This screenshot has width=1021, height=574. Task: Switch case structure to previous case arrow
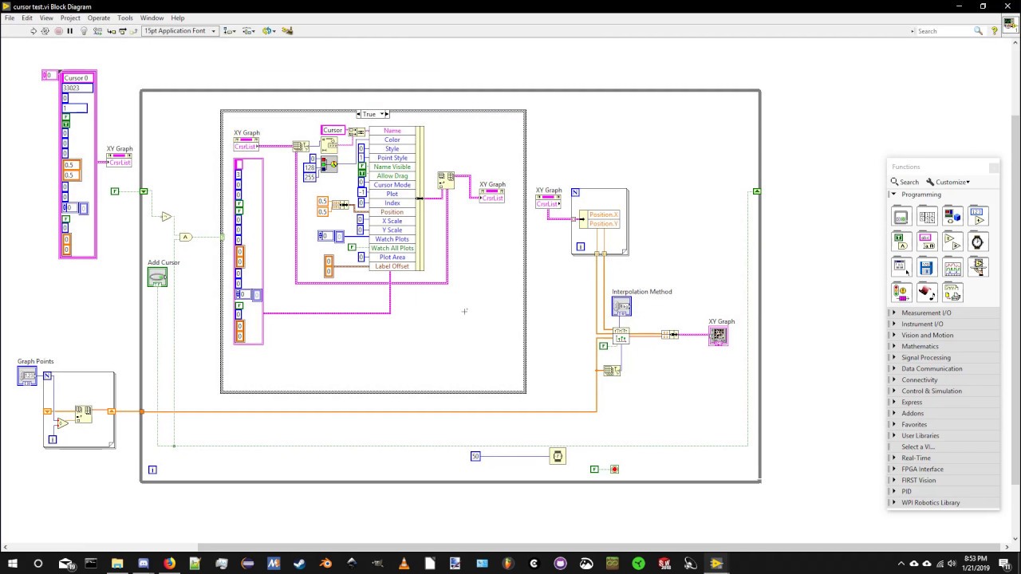[359, 114]
